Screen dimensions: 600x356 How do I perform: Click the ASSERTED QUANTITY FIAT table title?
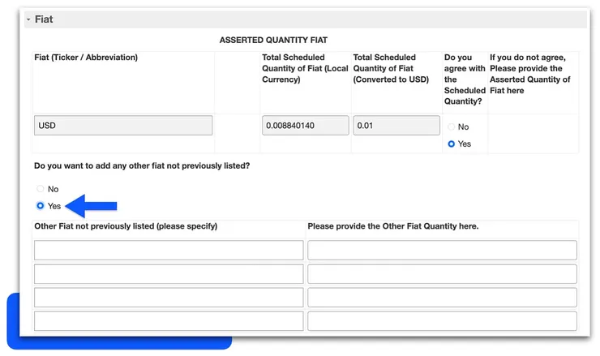(x=273, y=40)
